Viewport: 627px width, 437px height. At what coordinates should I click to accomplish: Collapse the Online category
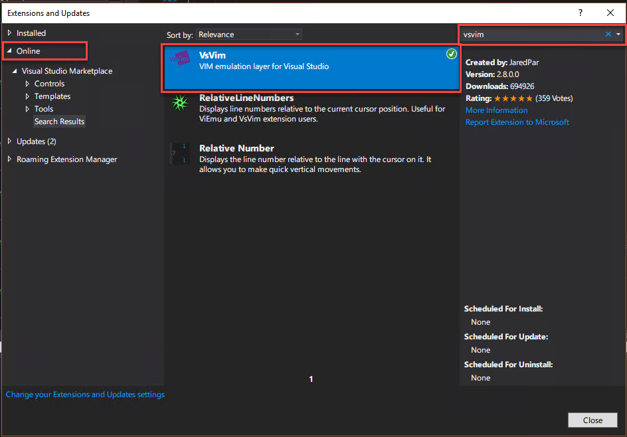pos(9,51)
